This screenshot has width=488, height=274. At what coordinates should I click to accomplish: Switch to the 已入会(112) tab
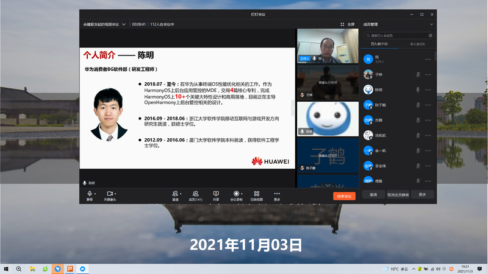[379, 44]
